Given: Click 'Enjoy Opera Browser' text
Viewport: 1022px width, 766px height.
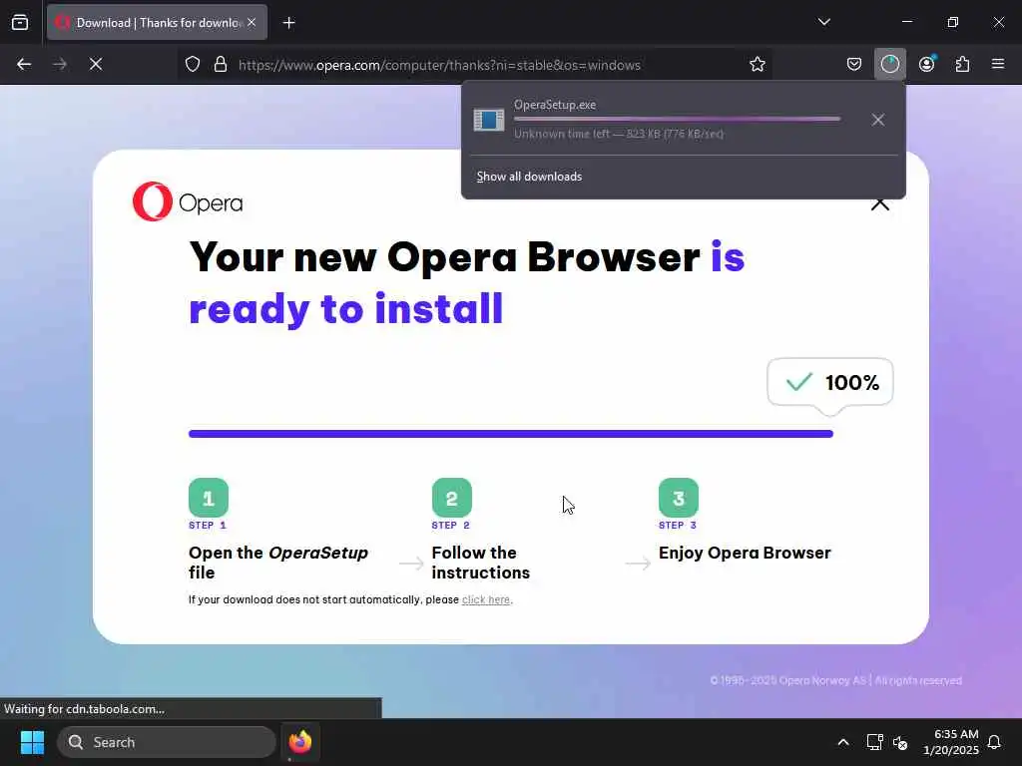Looking at the screenshot, I should tap(745, 553).
